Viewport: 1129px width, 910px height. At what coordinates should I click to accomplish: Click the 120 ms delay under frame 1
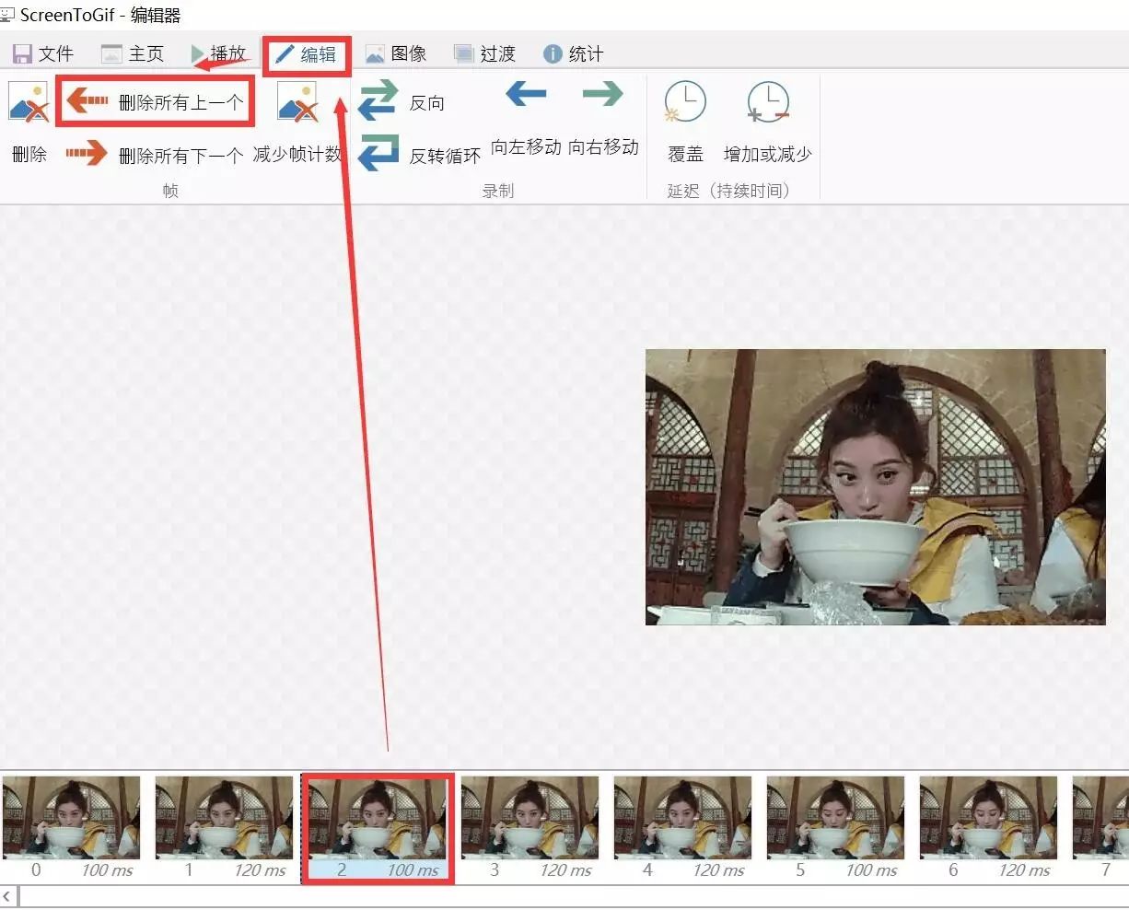(260, 870)
